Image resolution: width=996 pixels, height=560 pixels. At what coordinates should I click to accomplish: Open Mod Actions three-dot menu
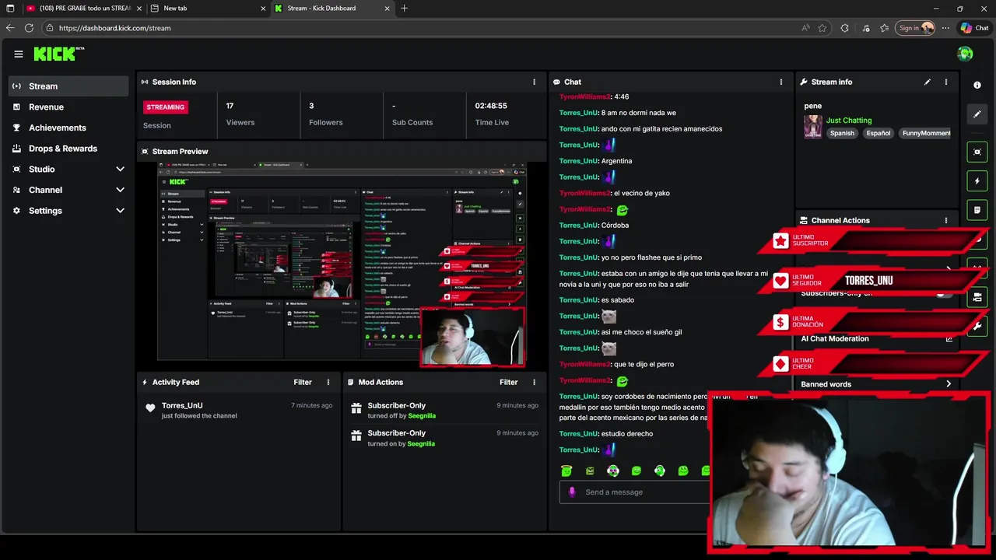click(x=534, y=382)
